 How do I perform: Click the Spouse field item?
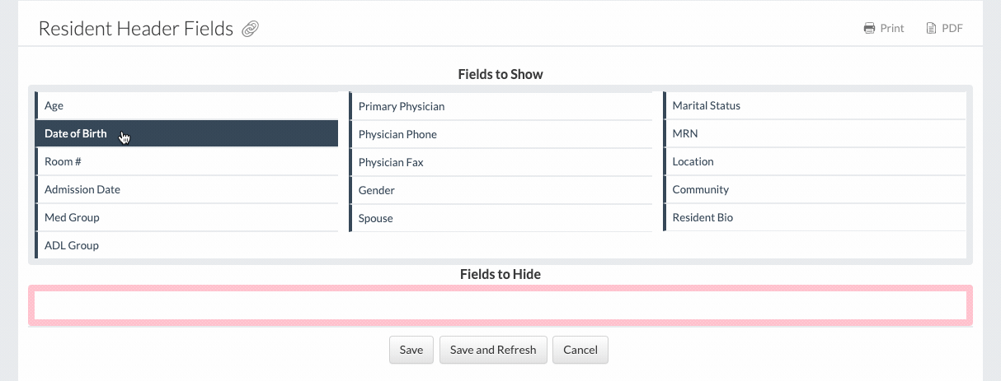point(500,219)
